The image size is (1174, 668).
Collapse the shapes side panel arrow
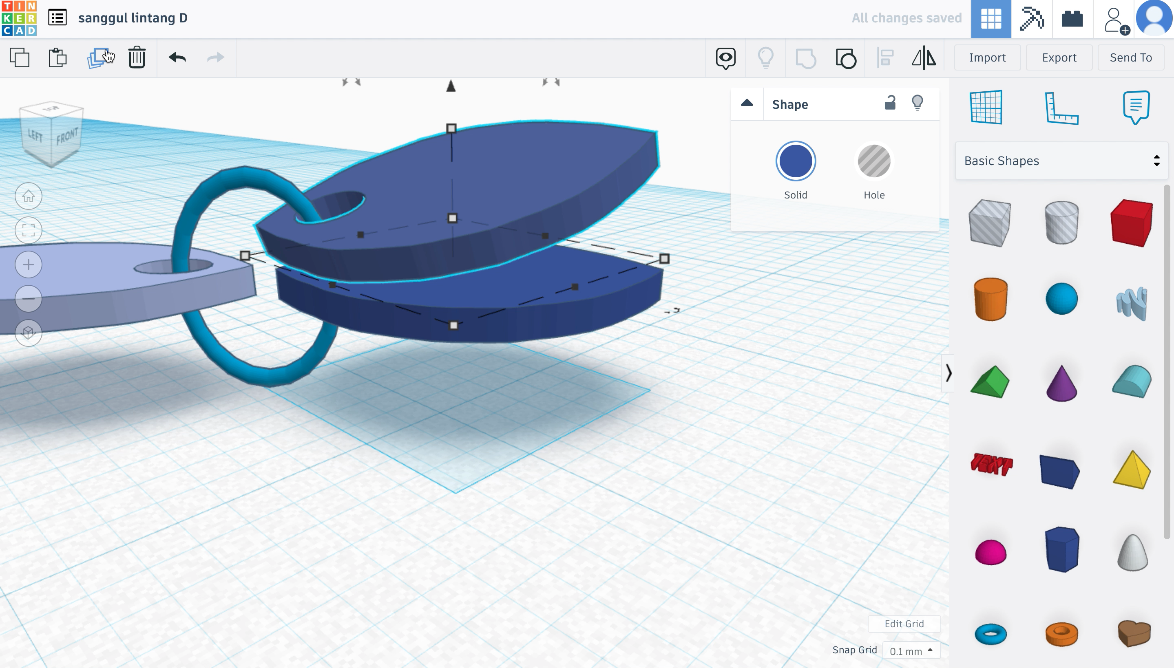click(x=948, y=373)
